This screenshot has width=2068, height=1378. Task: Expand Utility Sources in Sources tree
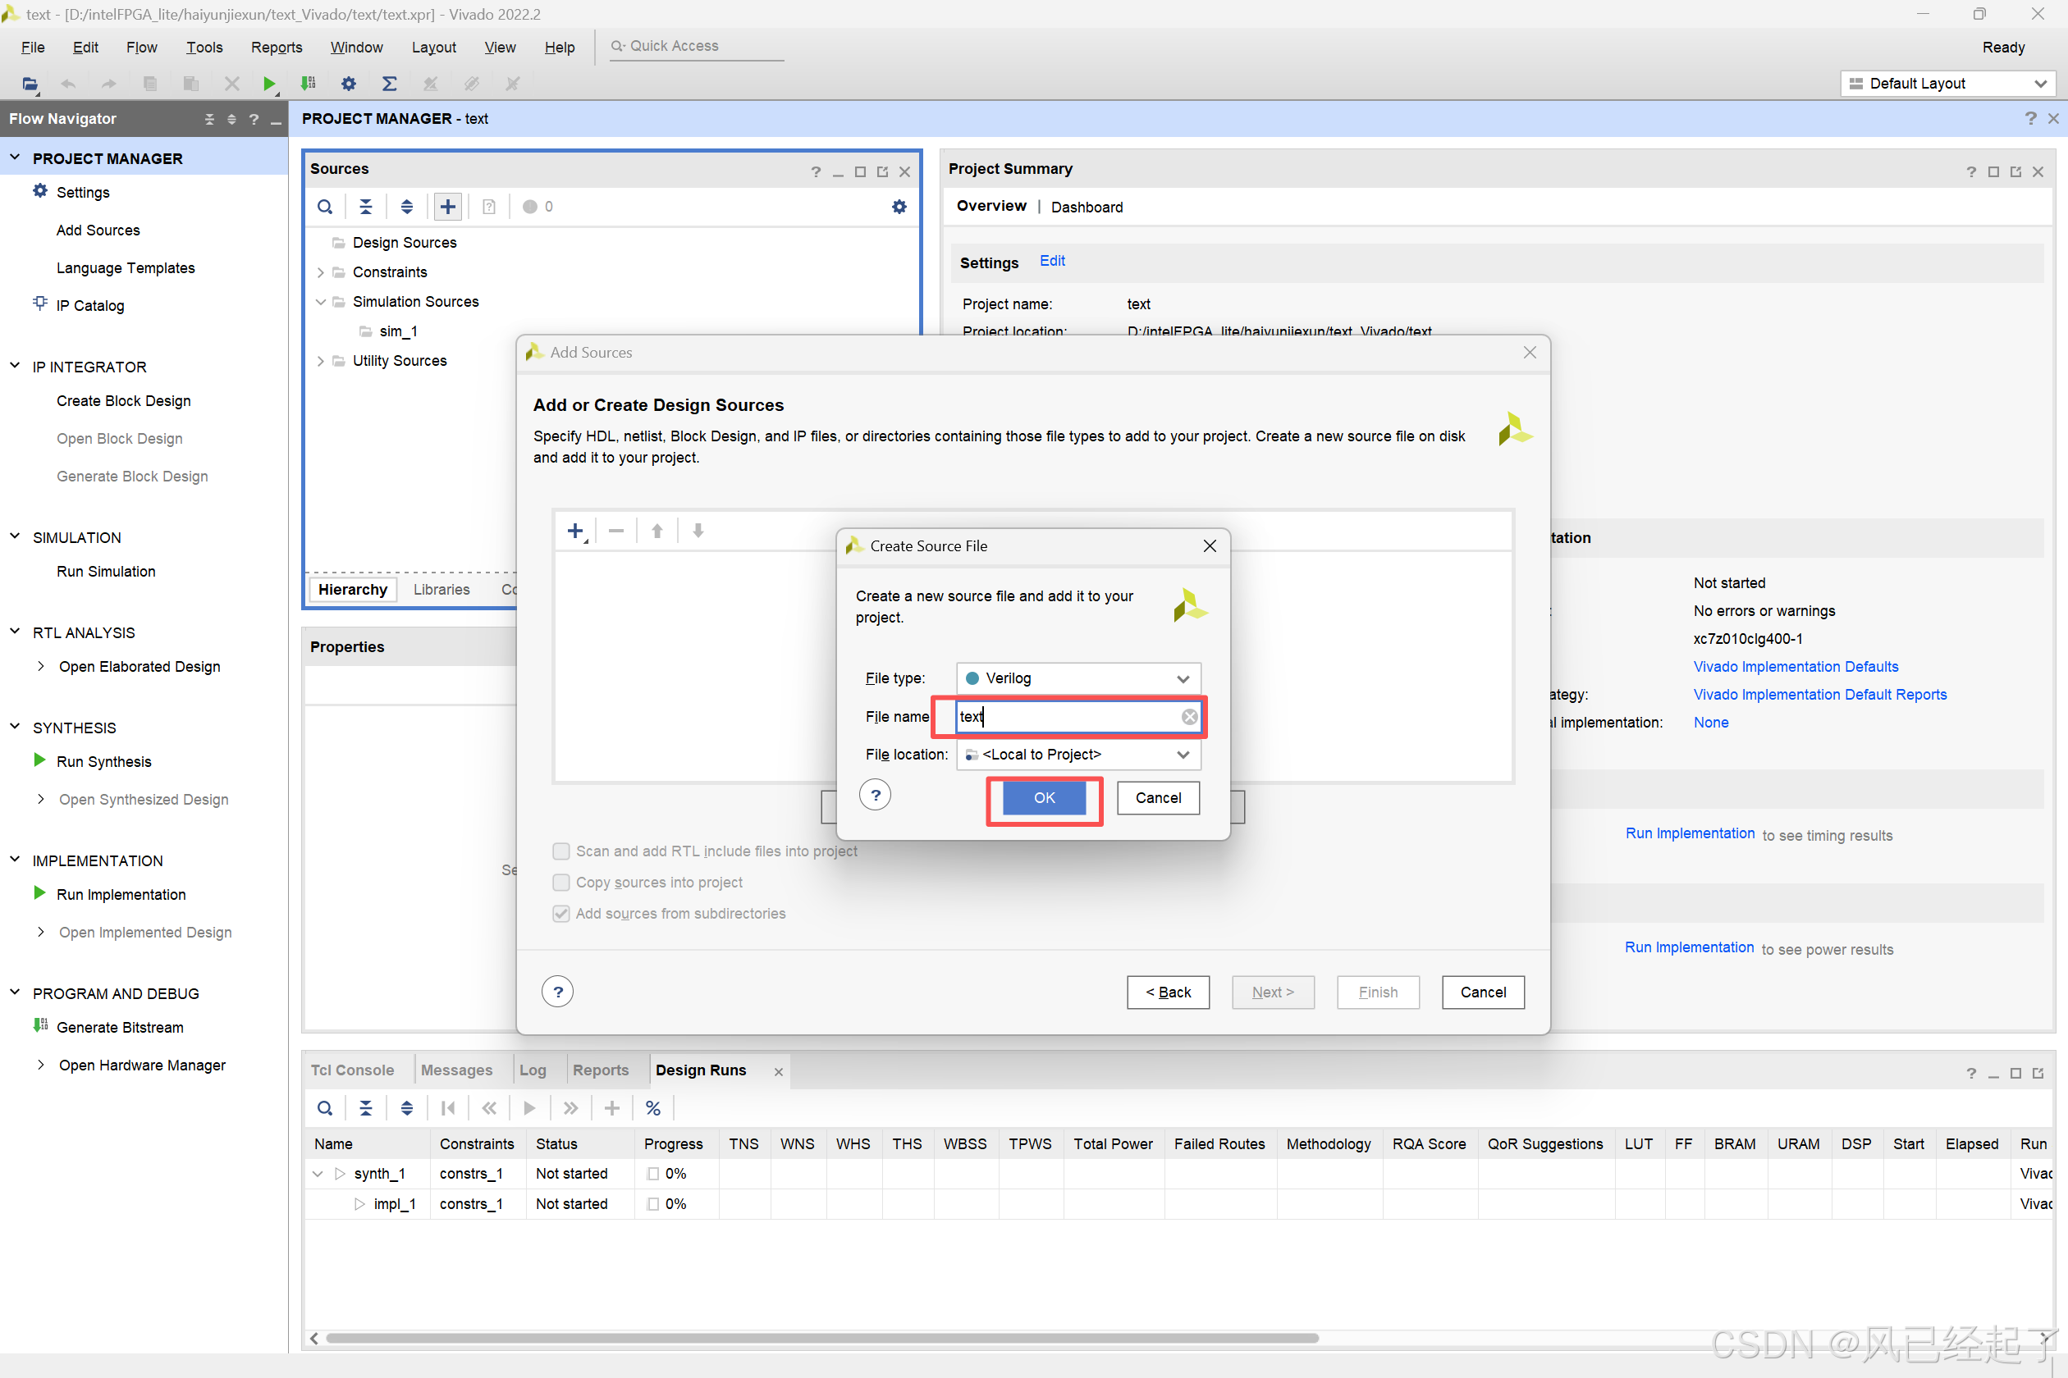tap(321, 361)
